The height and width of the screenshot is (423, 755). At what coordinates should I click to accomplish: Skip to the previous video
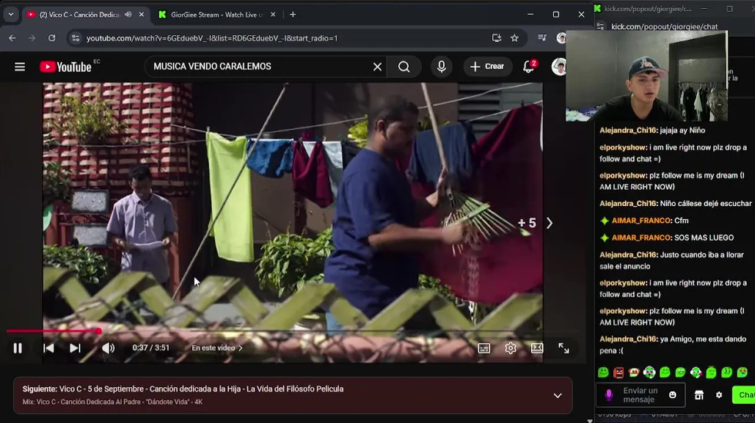click(49, 348)
